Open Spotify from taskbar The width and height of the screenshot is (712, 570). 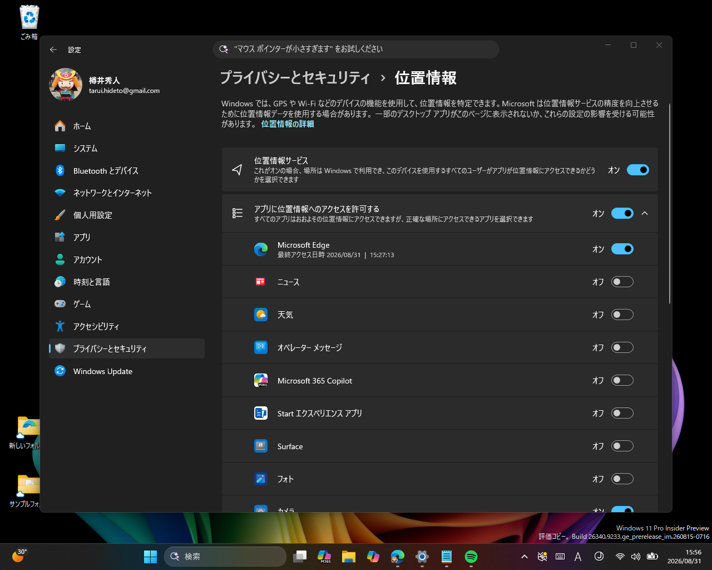[x=471, y=557]
